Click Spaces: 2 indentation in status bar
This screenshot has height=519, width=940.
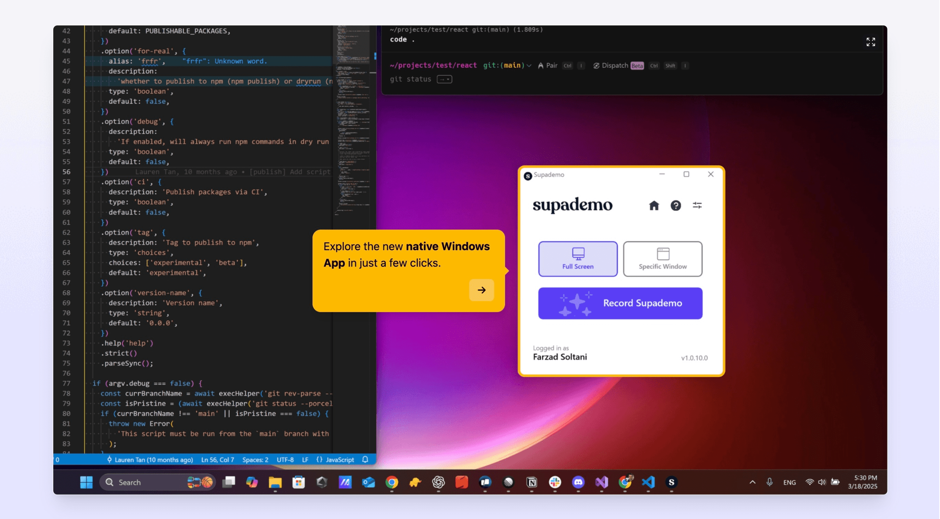pos(255,459)
